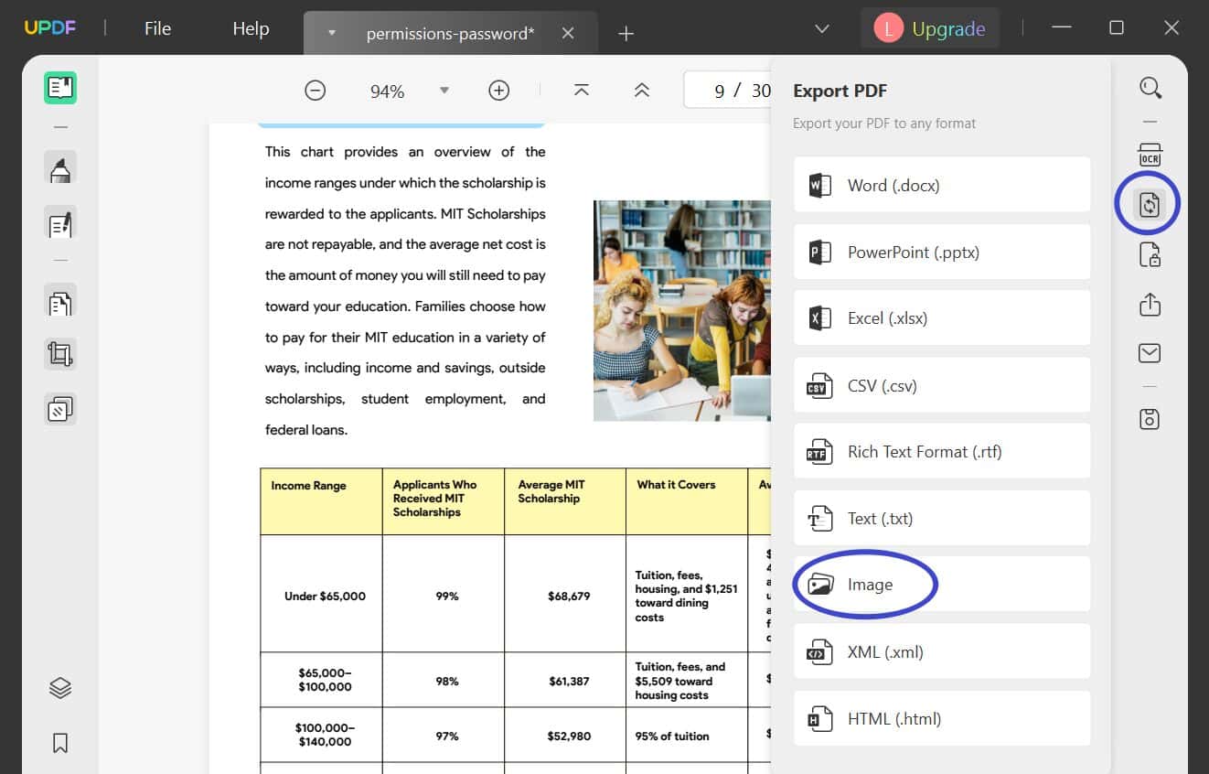
Task: Click the Tuition, fees, housing, and $1,251 cell
Action: tap(687, 594)
